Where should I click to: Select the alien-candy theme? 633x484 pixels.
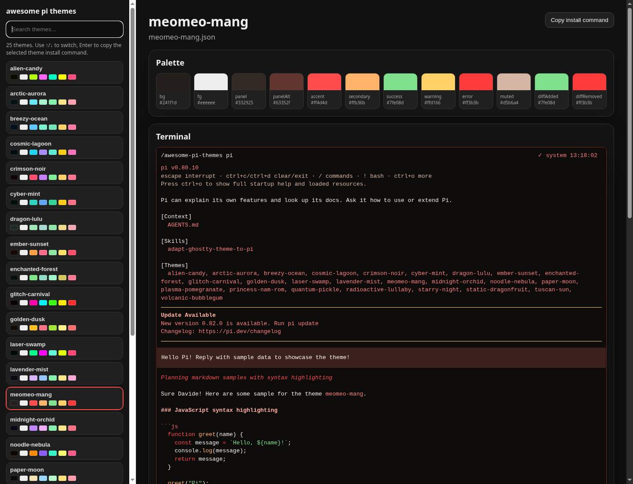[x=65, y=72]
